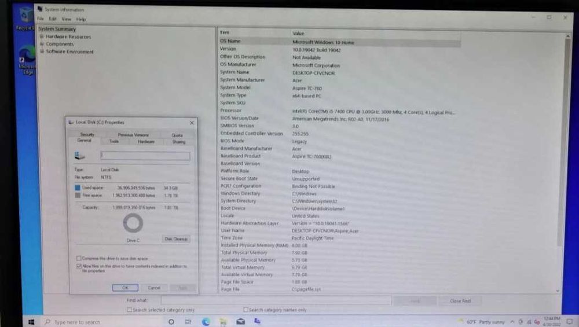Close the Local Disk Properties dialog
The width and height of the screenshot is (579, 327).
(x=192, y=123)
